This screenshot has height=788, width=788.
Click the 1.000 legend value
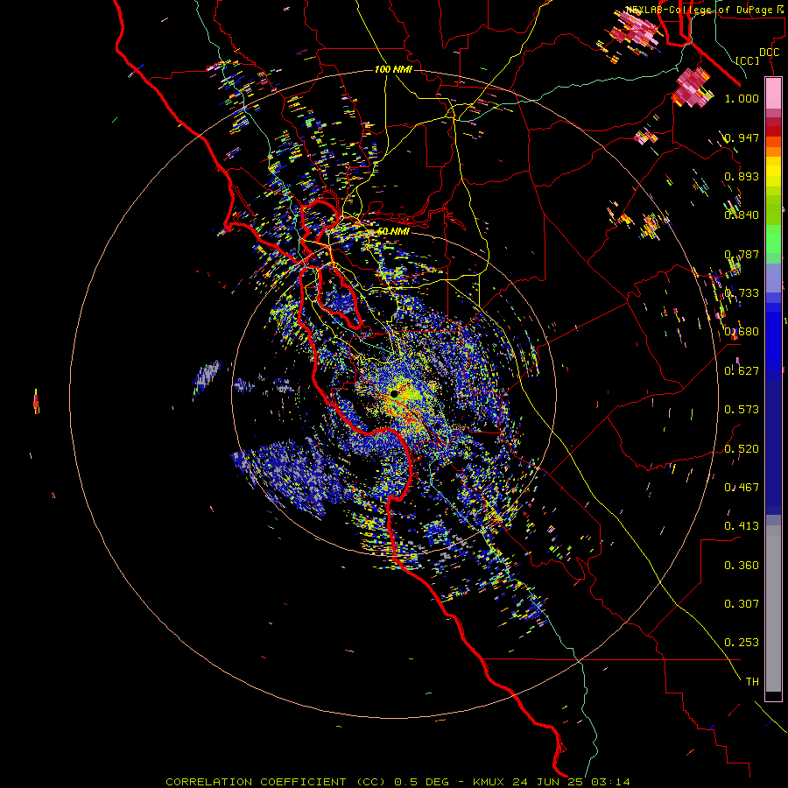click(x=742, y=98)
